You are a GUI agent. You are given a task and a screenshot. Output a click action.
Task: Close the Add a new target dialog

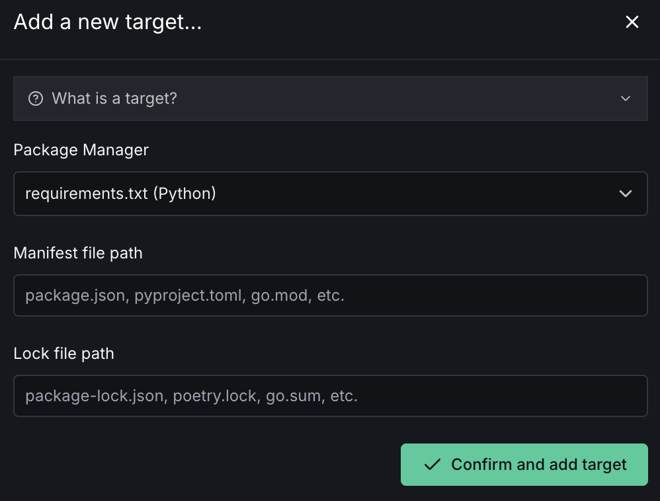632,22
